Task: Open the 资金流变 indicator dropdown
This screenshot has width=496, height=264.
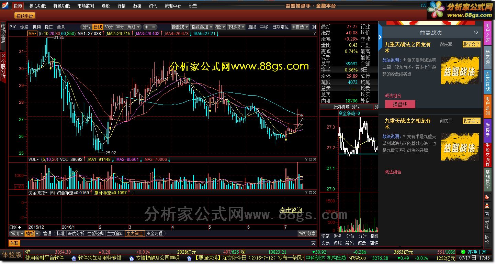Action: (38, 193)
